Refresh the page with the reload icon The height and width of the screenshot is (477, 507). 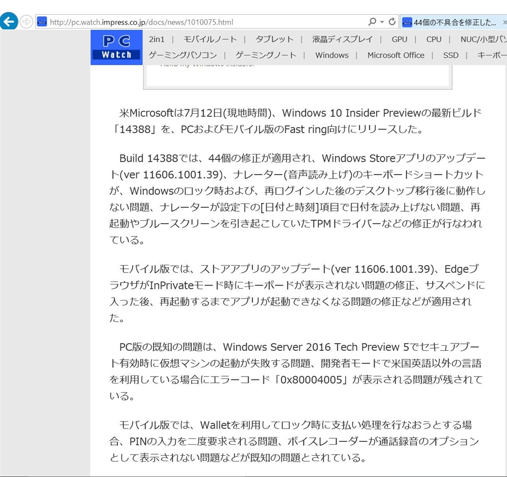[x=392, y=22]
